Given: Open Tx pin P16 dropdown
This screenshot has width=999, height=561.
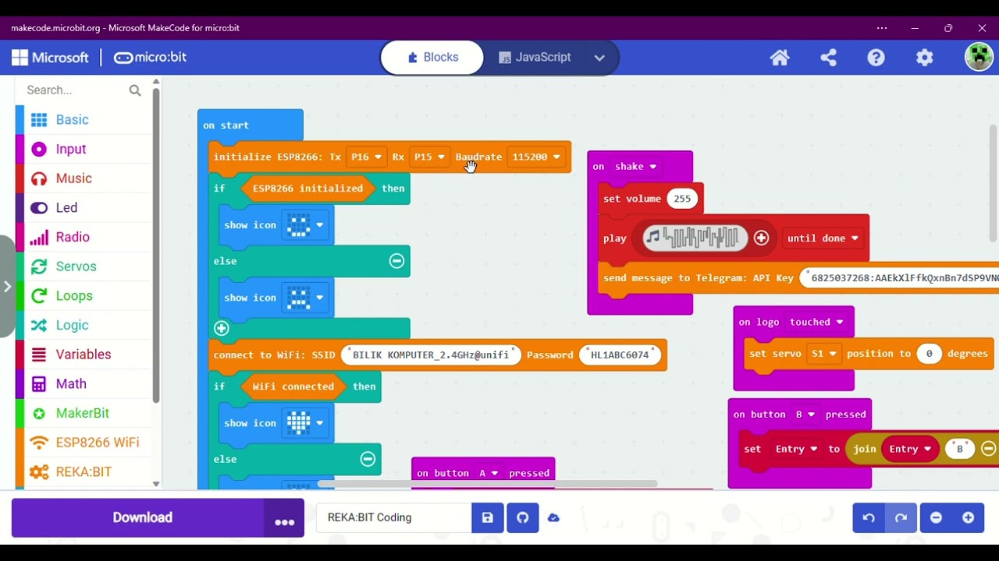Looking at the screenshot, I should [x=366, y=157].
